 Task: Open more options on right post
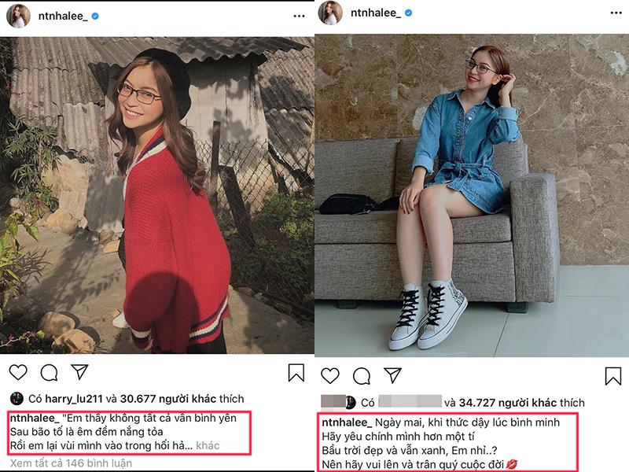(612, 13)
